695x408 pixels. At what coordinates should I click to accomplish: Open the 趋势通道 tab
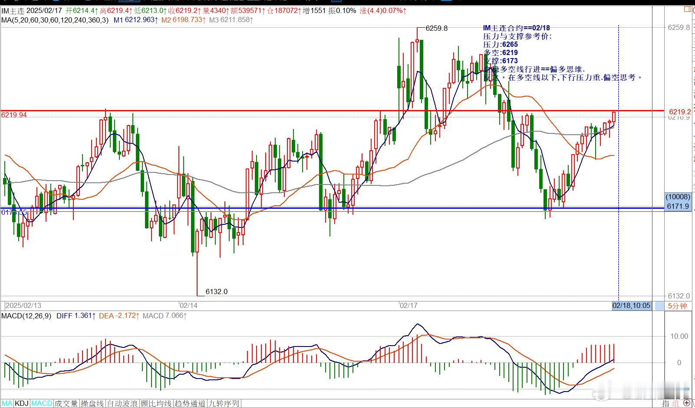pos(190,404)
